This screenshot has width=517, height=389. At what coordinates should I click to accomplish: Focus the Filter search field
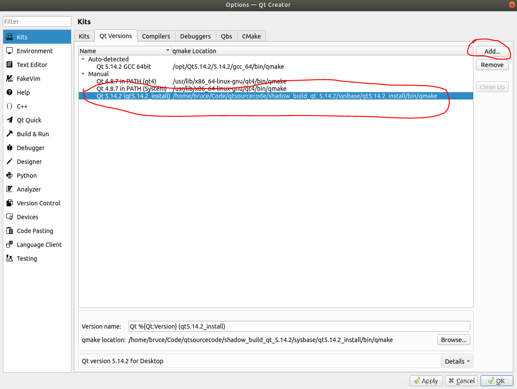coord(37,21)
